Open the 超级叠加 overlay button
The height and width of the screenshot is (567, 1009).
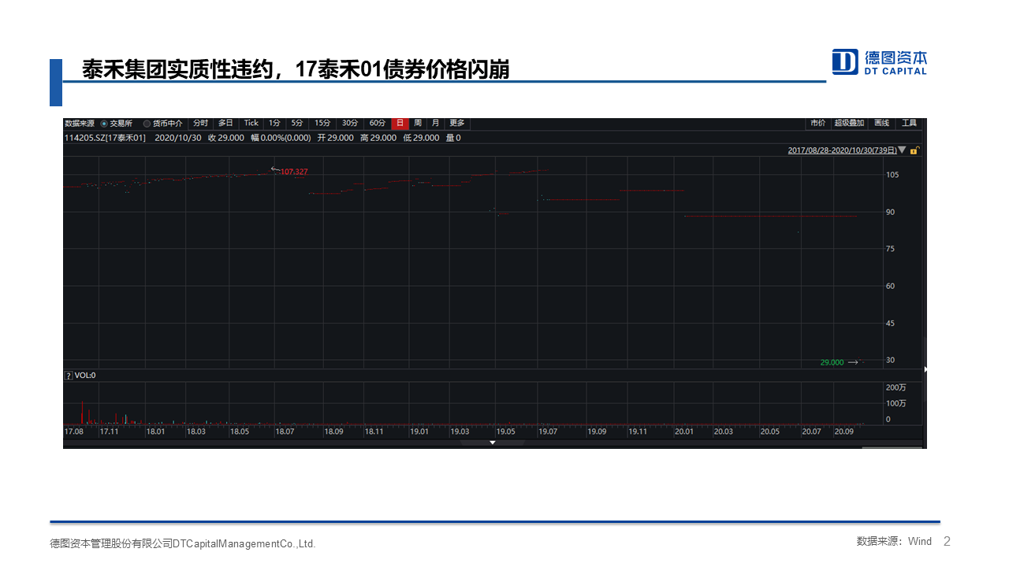point(849,124)
